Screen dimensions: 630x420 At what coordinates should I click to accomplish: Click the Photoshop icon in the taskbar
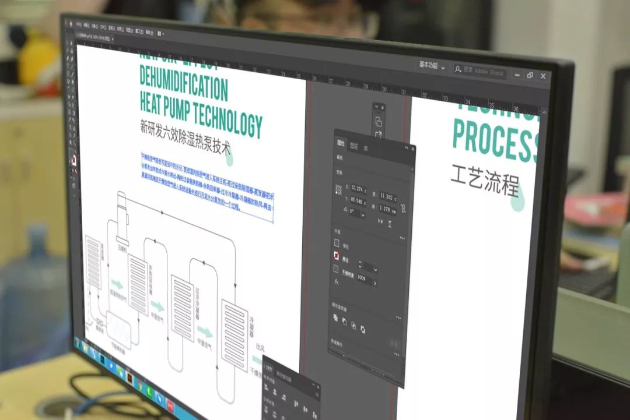click(103, 359)
